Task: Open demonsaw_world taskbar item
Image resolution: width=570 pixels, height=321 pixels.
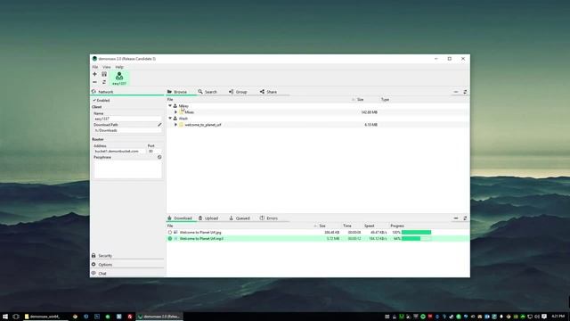Action: 45,317
